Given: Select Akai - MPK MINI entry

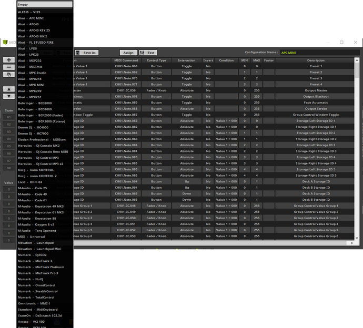Looking at the screenshot, I should (x=45, y=85).
